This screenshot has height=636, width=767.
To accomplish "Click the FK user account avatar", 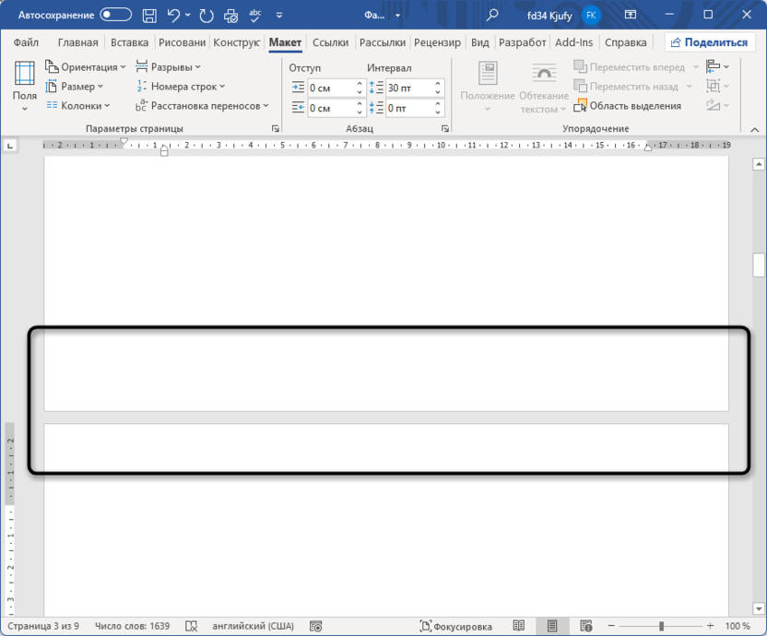I will [x=591, y=15].
